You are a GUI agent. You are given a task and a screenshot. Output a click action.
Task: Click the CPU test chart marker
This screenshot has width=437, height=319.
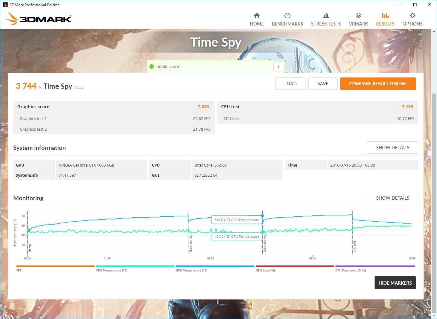pos(355,246)
